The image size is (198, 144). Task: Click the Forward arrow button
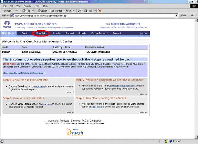(x=17, y=11)
